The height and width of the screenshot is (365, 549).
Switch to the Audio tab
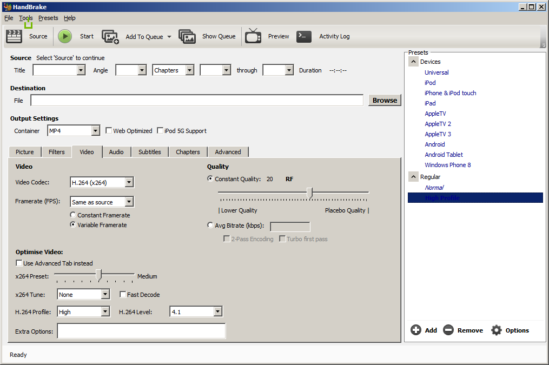116,152
